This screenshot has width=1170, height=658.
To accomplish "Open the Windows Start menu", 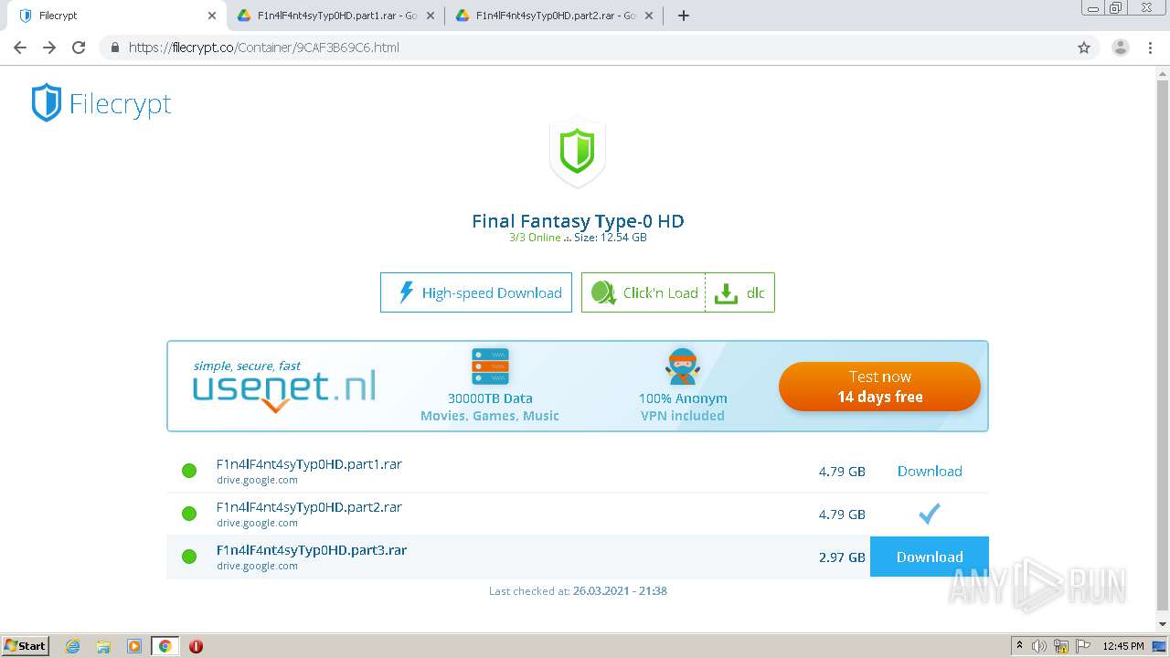I will [26, 646].
